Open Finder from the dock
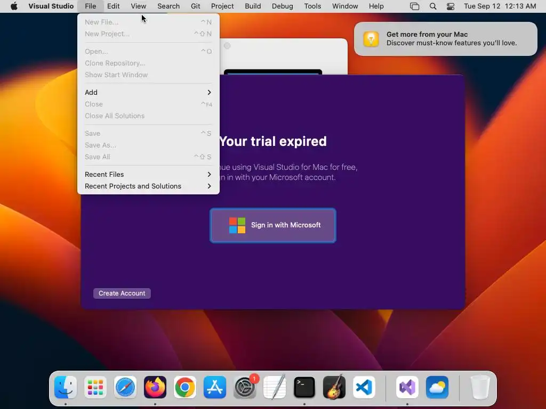 (66, 387)
